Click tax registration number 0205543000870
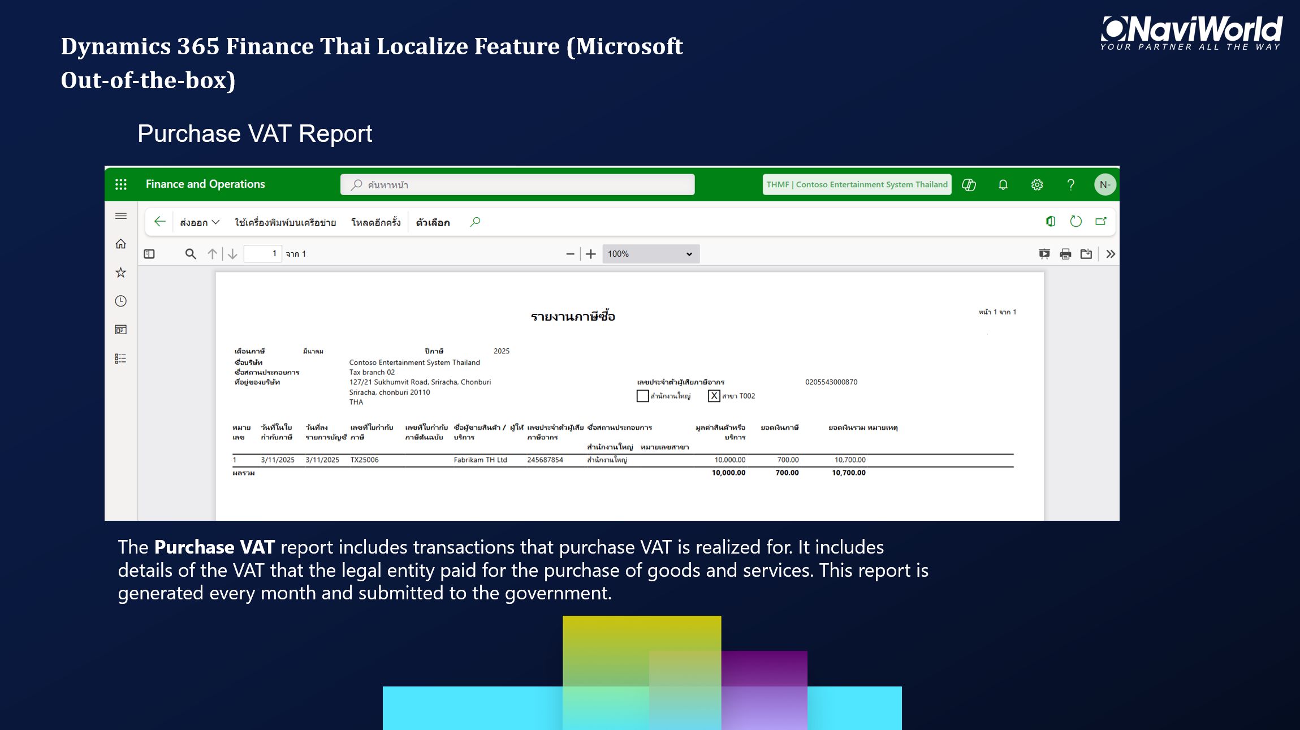Viewport: 1300px width, 730px height. (x=831, y=382)
